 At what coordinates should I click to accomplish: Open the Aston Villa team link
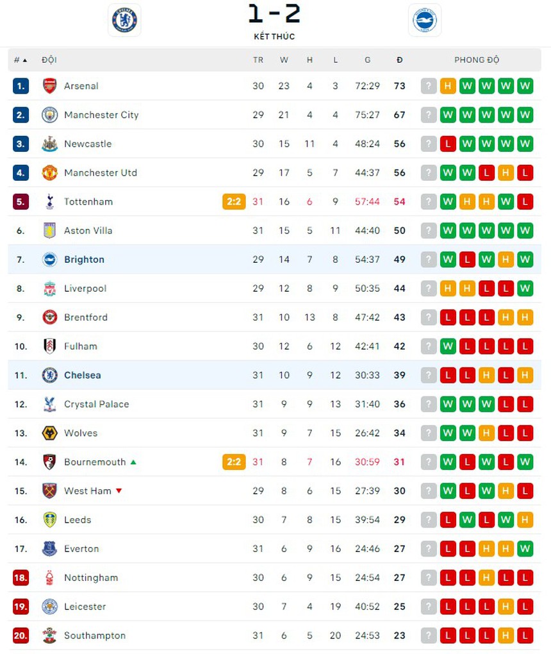(88, 230)
